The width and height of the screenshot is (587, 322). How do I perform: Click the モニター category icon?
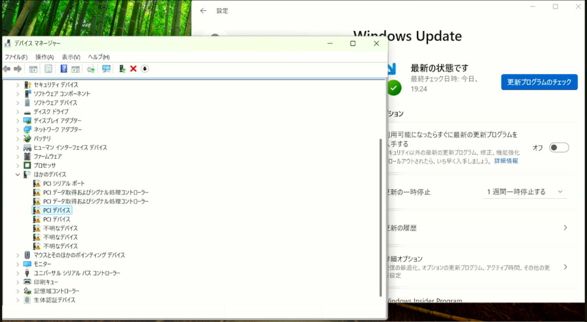(x=27, y=264)
